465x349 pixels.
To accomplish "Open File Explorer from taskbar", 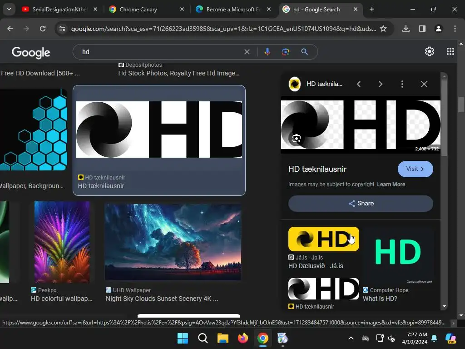I will click(x=223, y=338).
